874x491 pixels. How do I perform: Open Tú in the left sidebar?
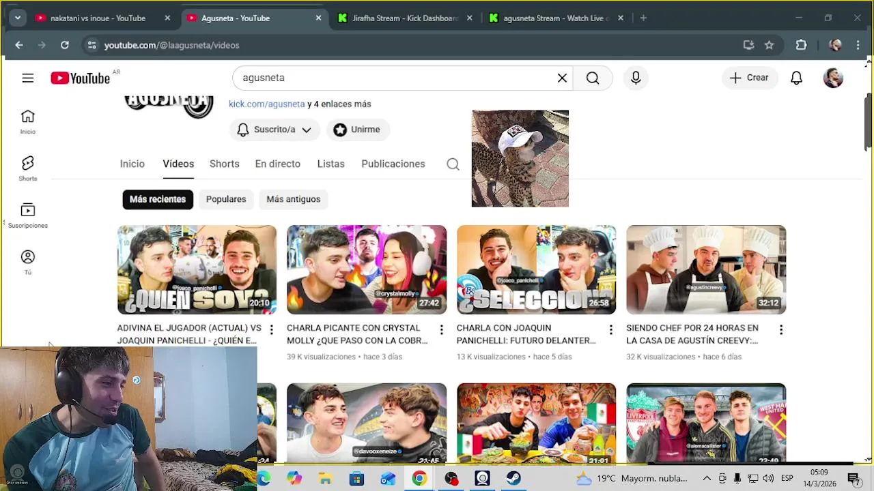tap(28, 263)
